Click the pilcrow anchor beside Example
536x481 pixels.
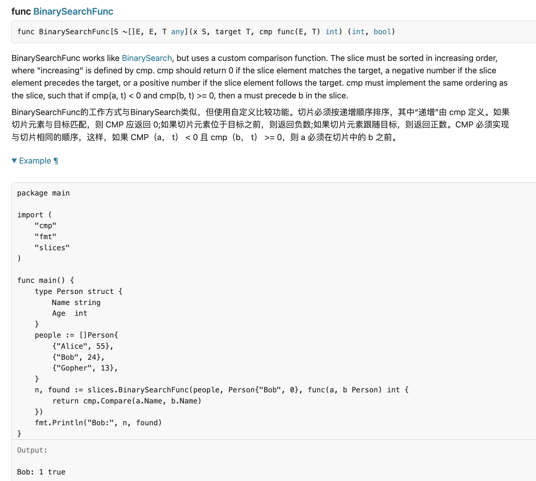point(56,161)
